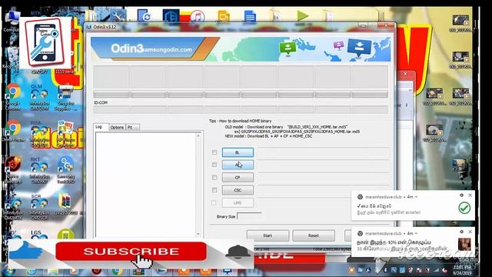Expand the green checkmark notification chevron
This screenshot has width=492, height=277.
[x=417, y=197]
